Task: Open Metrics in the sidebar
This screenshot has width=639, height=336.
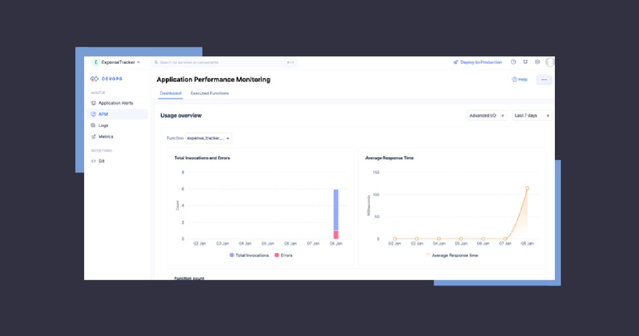Action: 106,137
